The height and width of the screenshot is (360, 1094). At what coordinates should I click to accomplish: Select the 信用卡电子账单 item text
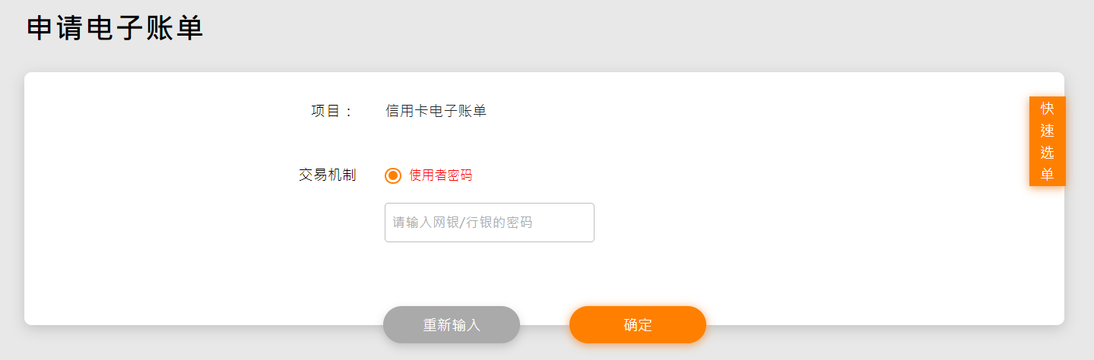[x=436, y=111]
